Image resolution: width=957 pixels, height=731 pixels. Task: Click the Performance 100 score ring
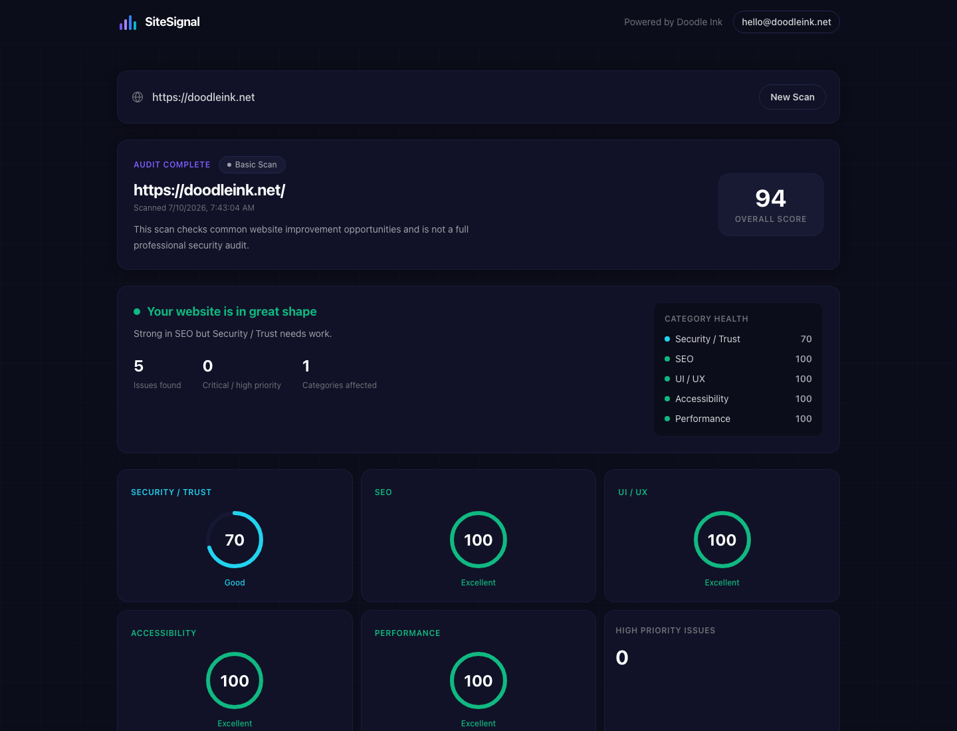coord(478,680)
